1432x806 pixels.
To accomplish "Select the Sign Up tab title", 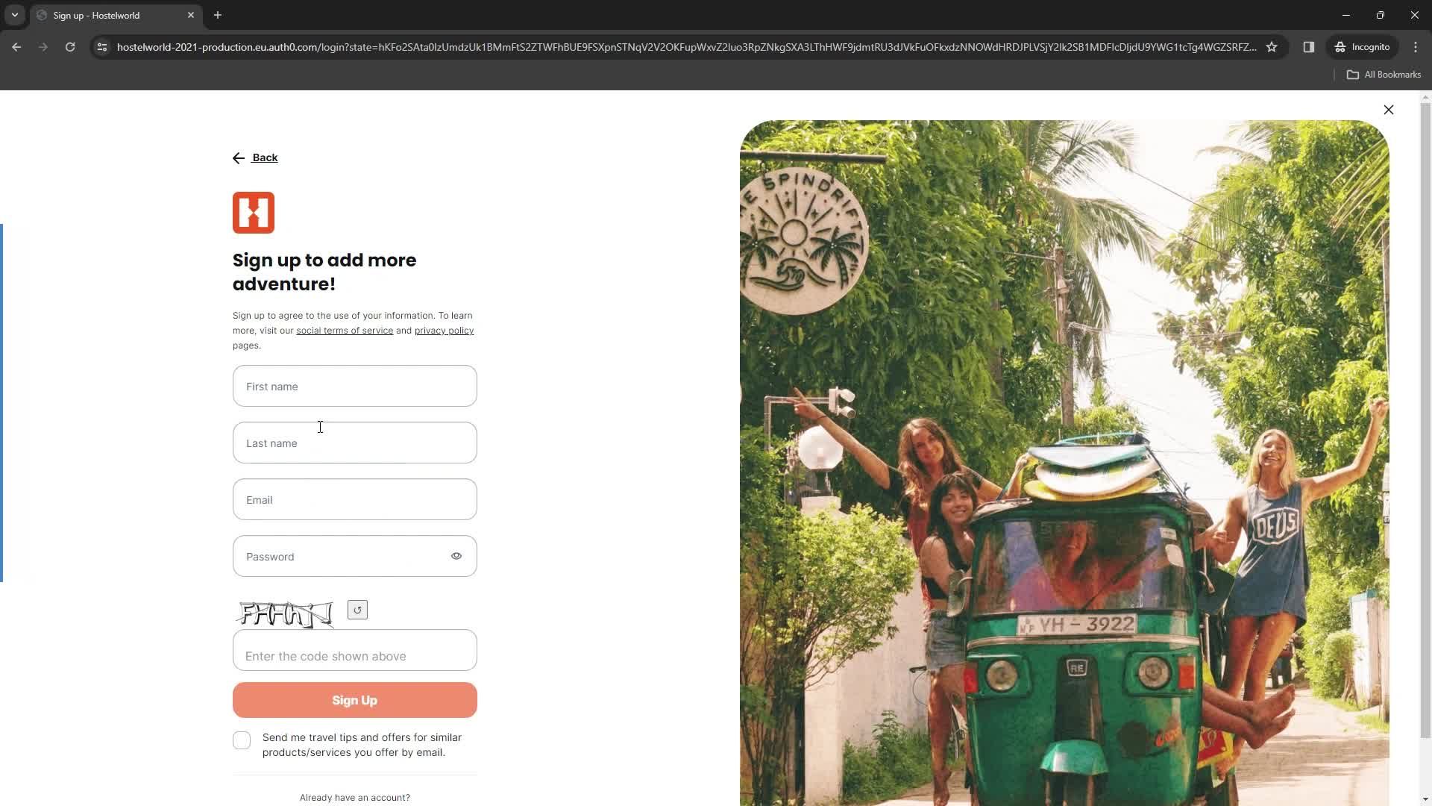I will point(96,15).
